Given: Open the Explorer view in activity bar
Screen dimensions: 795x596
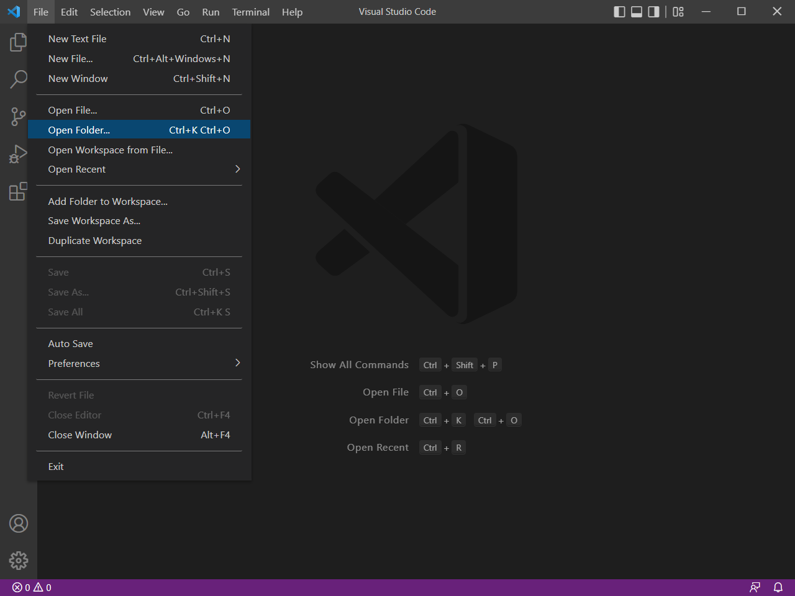Looking at the screenshot, I should pos(19,42).
